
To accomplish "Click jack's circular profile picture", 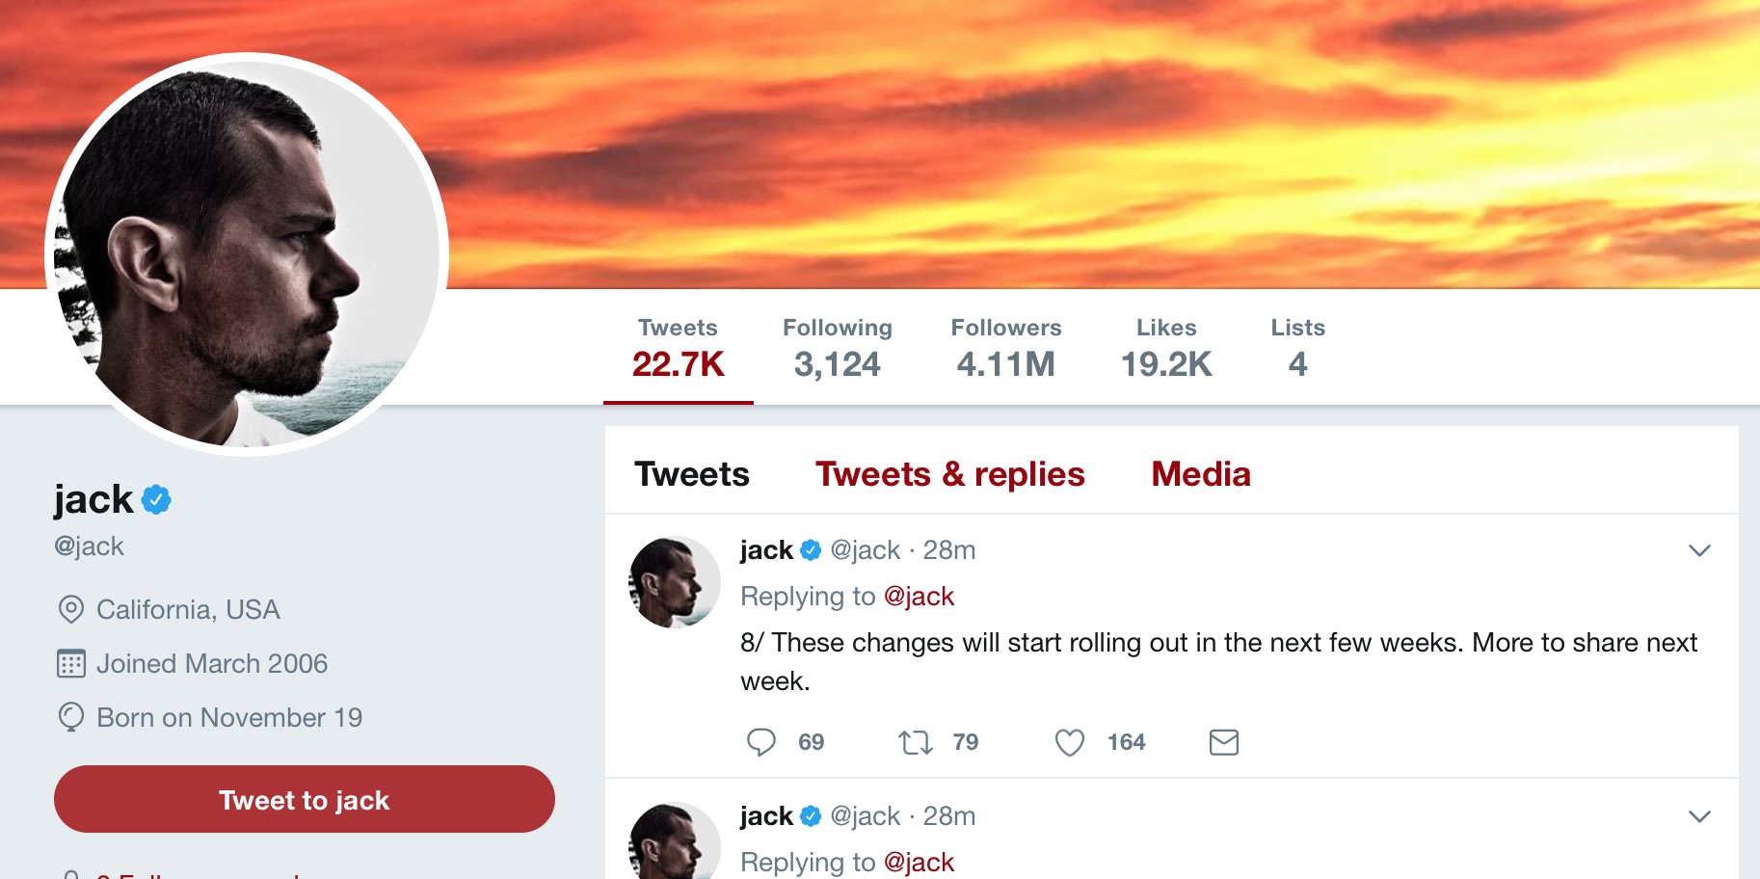I will [246, 246].
